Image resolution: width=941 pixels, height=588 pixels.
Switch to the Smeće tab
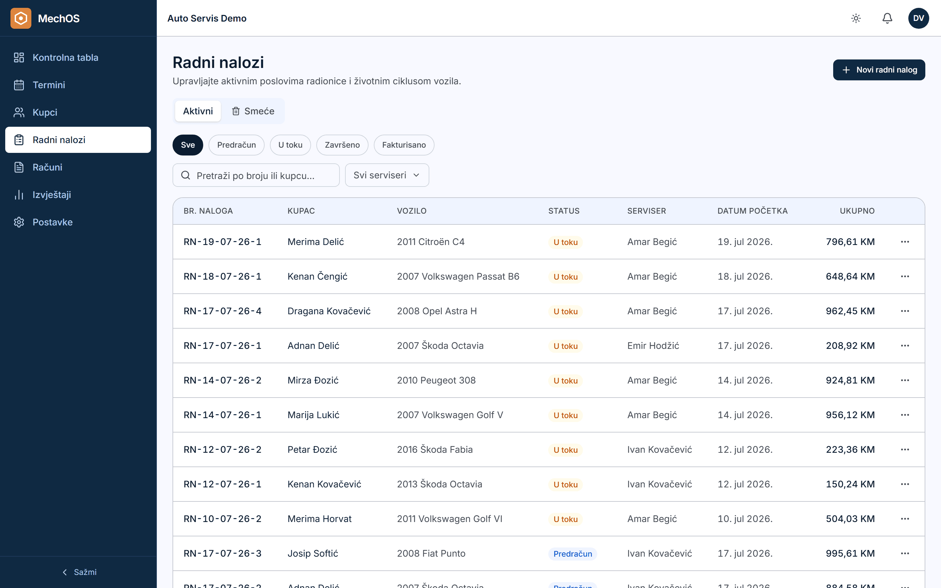253,111
